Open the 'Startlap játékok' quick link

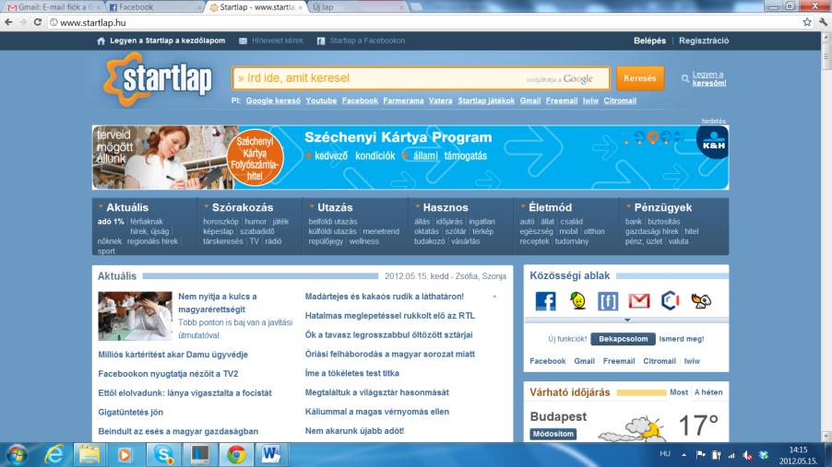486,100
